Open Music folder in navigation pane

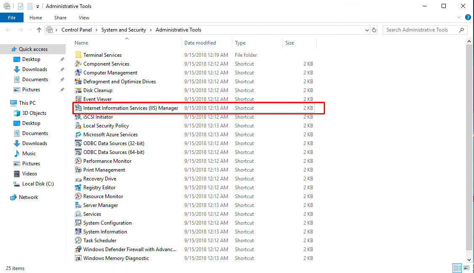click(29, 154)
